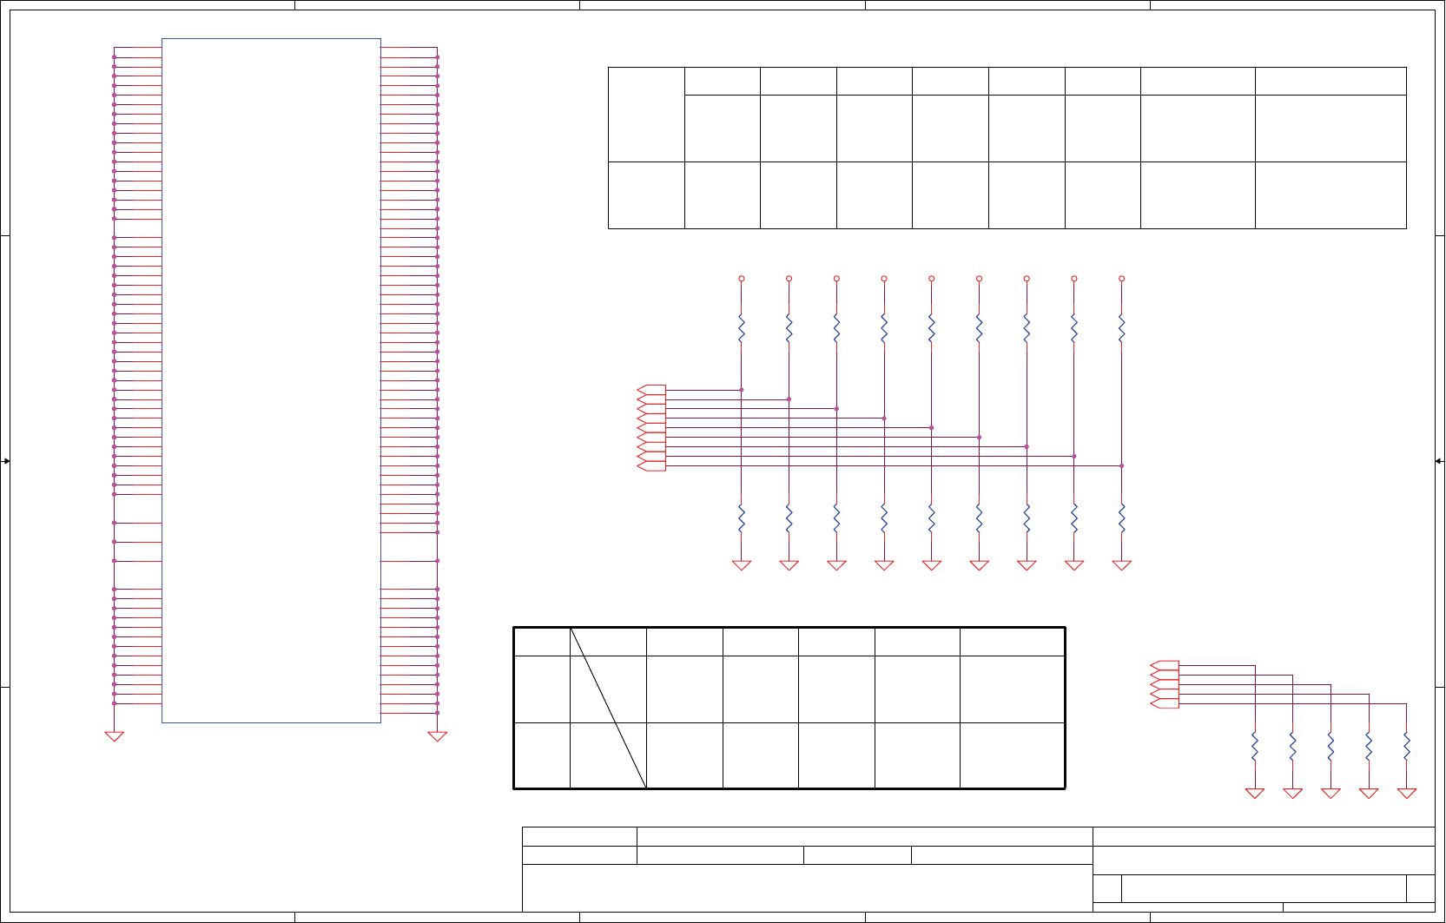Select bottommost off-page connector in nine-signal group
Viewport: 1446px width, 923px height.
tap(651, 466)
